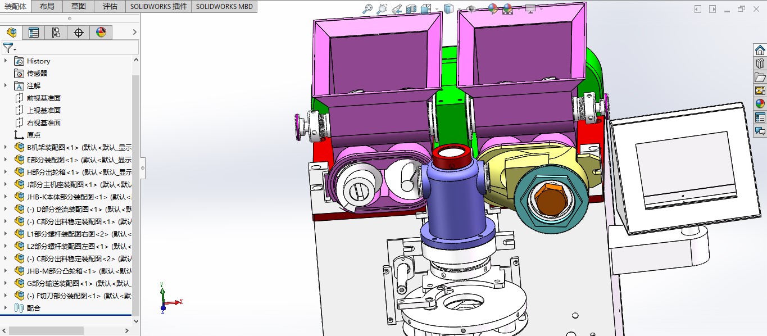Expand the History tree node
This screenshot has width=767, height=336.
(6, 61)
